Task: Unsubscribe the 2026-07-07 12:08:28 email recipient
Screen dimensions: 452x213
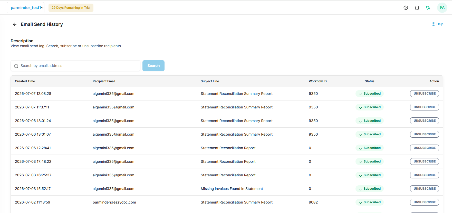Action: pos(425,94)
